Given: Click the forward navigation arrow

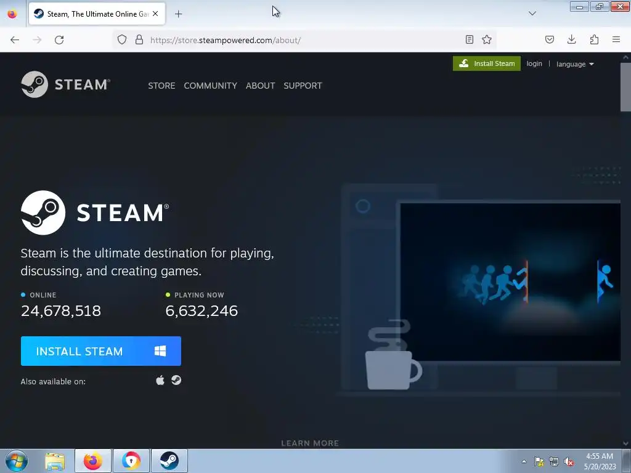Looking at the screenshot, I should pyautogui.click(x=37, y=40).
